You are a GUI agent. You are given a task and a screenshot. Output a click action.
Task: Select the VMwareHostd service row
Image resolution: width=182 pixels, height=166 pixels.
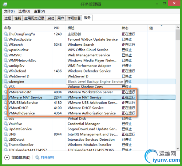click(x=89, y=92)
